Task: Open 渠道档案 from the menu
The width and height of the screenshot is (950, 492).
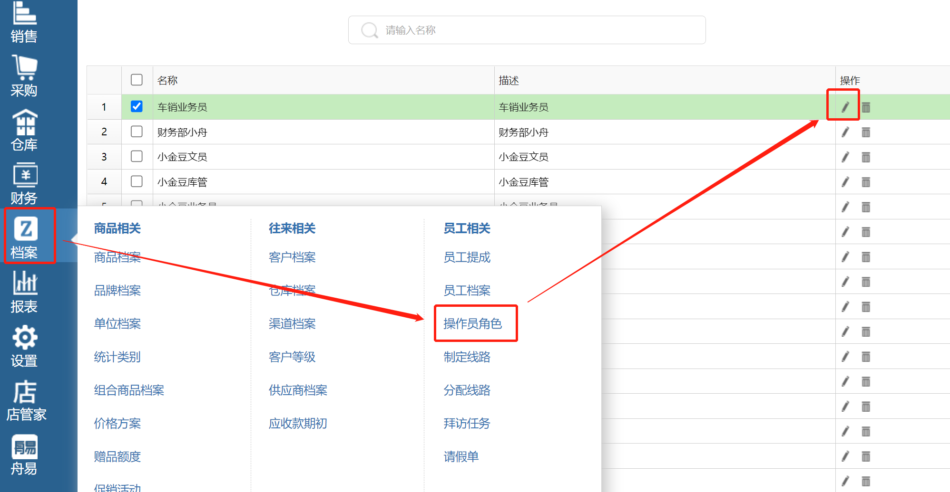Action: (292, 323)
